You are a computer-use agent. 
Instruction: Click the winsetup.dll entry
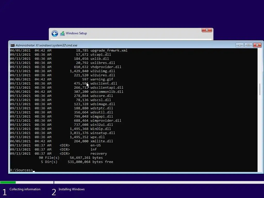tap(103, 133)
